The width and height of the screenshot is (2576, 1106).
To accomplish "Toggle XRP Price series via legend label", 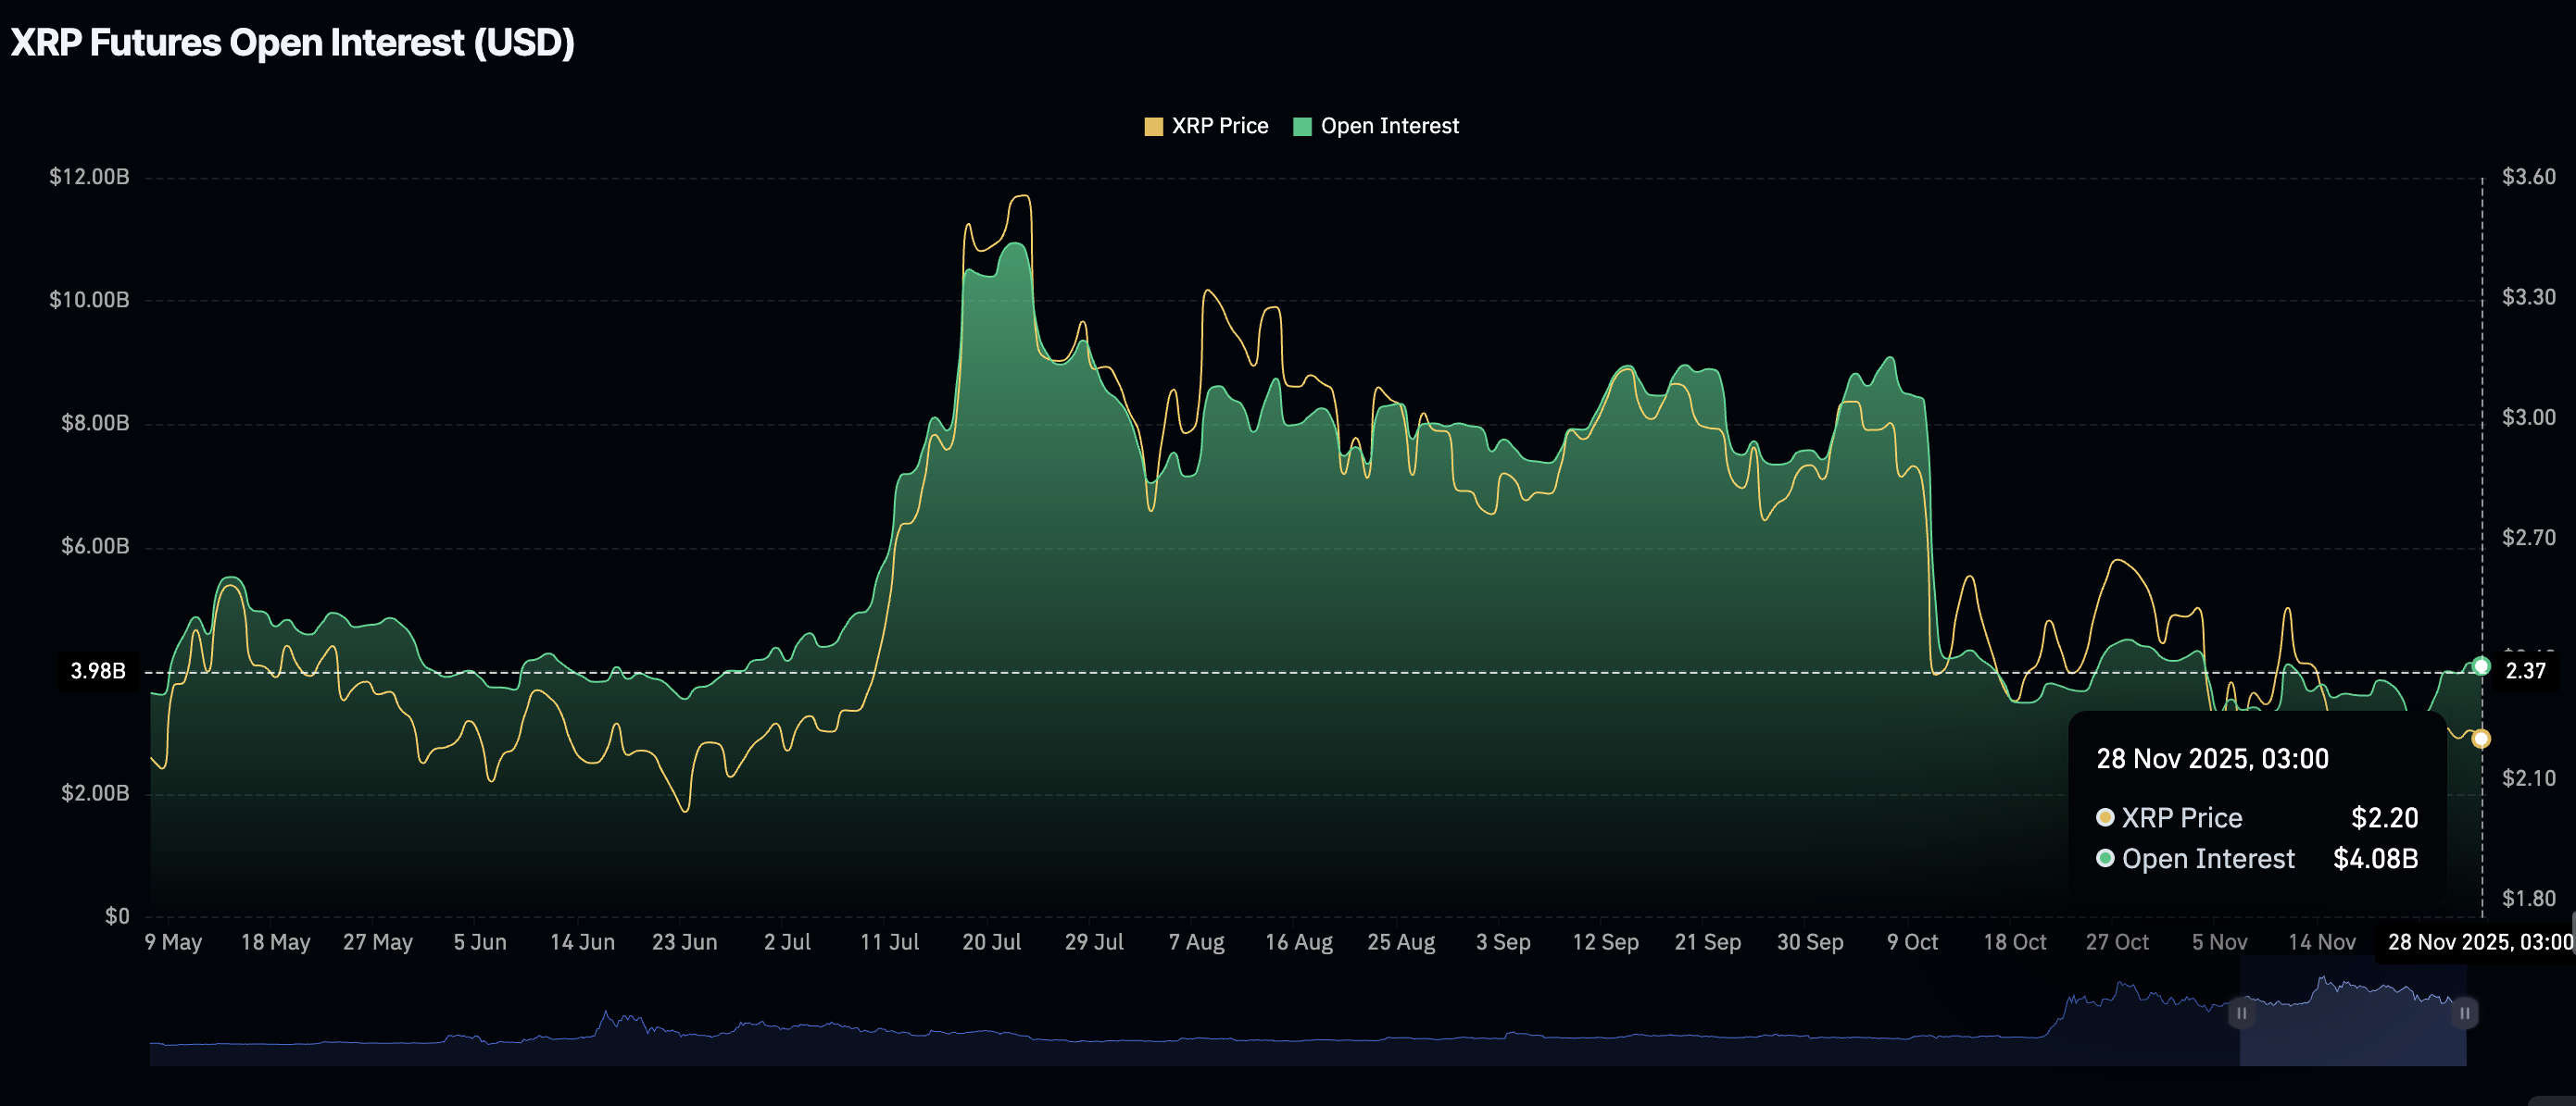I will coord(1219,126).
